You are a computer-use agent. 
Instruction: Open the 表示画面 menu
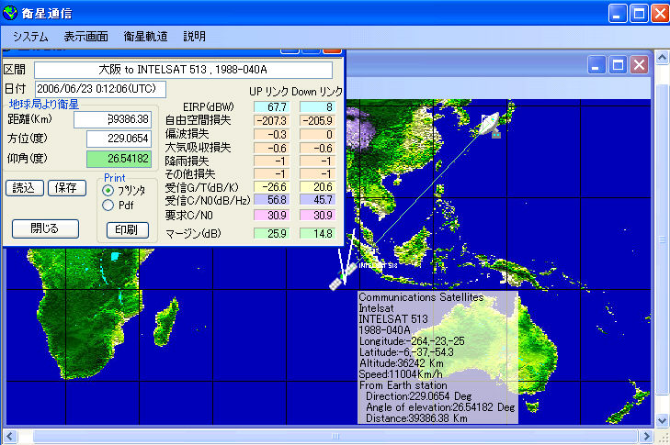[x=85, y=37]
